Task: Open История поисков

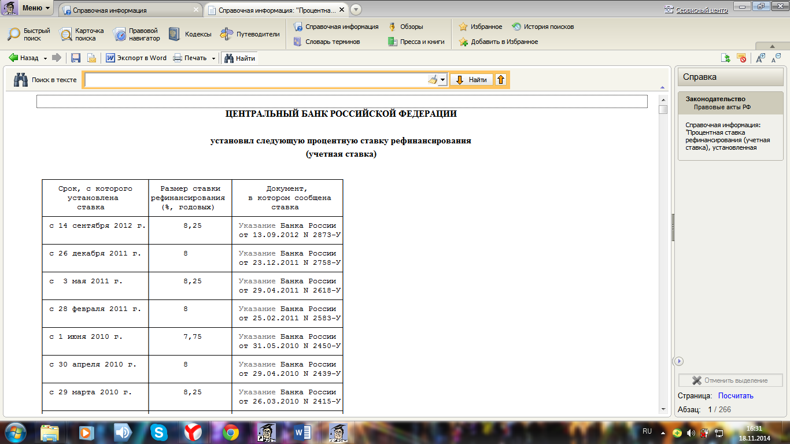Action: 543,27
